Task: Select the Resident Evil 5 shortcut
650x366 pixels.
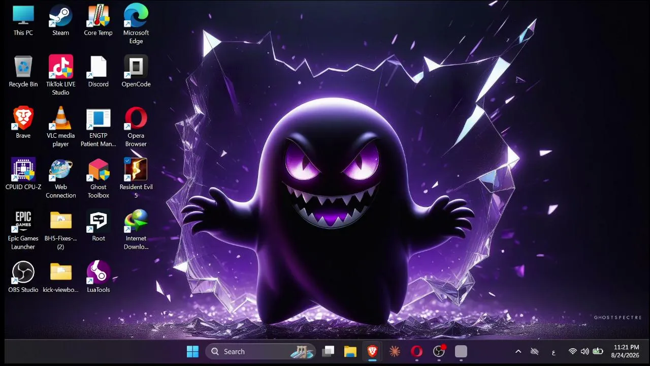Action: [x=136, y=178]
